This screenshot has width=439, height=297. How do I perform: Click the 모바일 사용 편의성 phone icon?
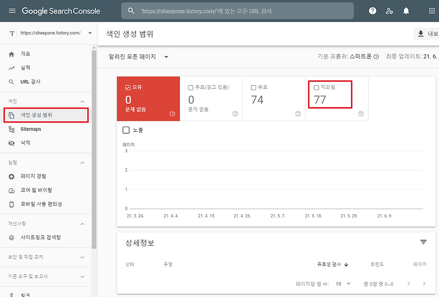click(x=12, y=204)
